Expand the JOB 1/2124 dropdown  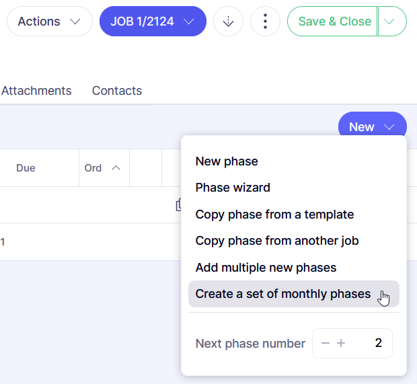tap(153, 22)
